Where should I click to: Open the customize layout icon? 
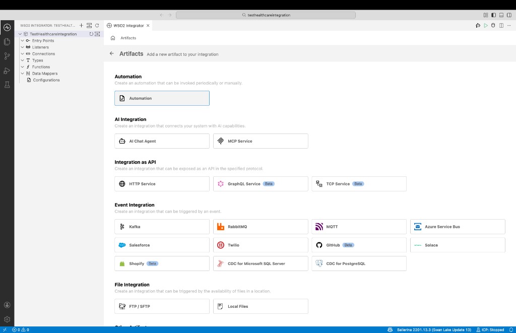pyautogui.click(x=486, y=15)
